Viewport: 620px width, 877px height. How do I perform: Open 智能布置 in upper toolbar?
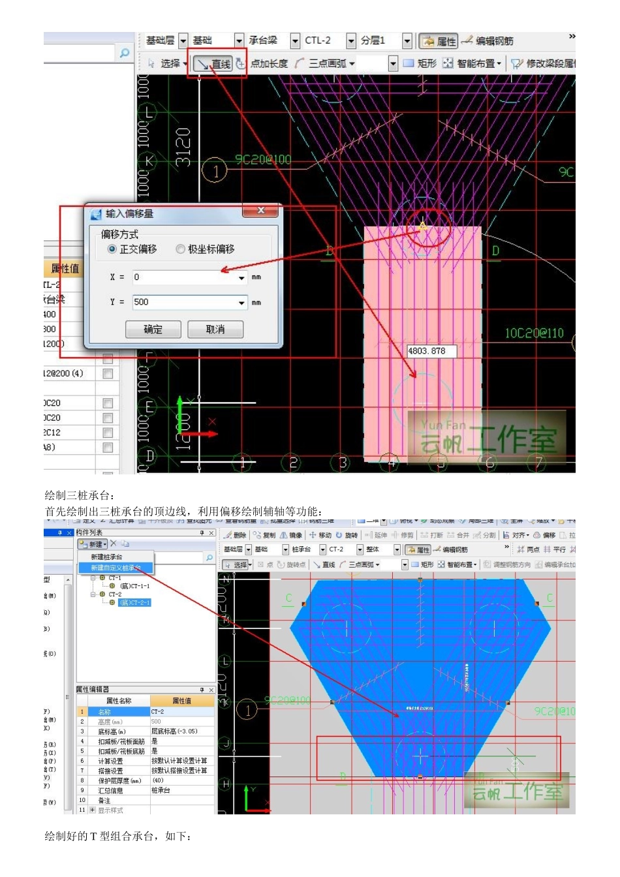pos(473,63)
